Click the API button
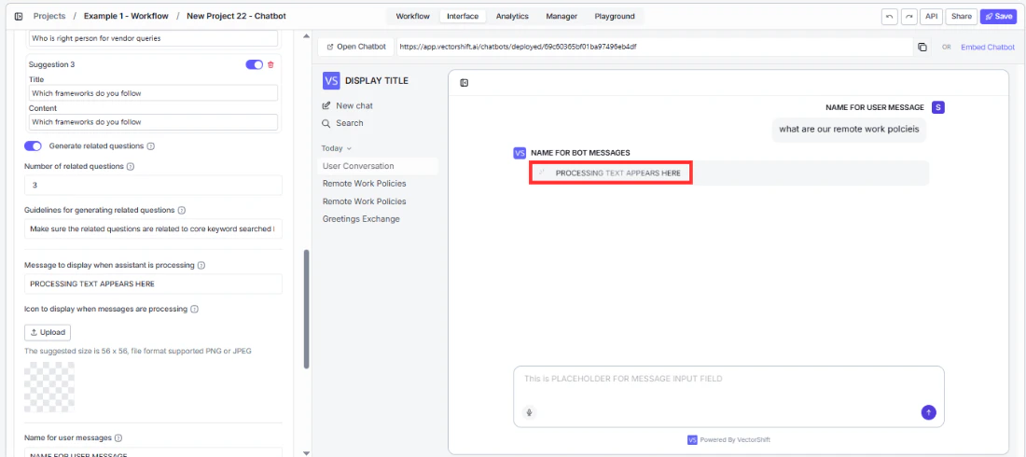Screen dimensions: 1026x457 tap(931, 17)
